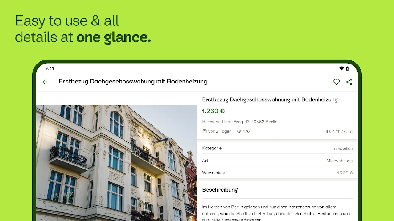Save listing with the heart icon

tap(336, 82)
